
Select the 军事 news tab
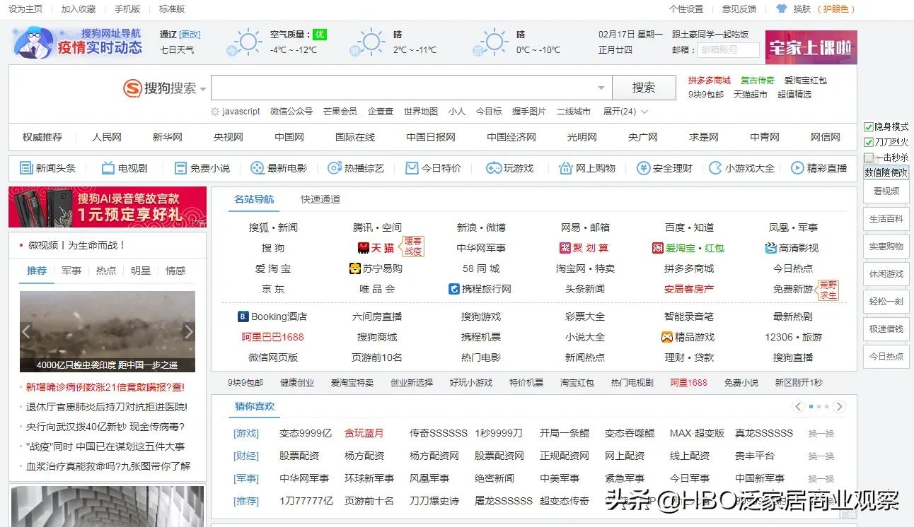71,271
